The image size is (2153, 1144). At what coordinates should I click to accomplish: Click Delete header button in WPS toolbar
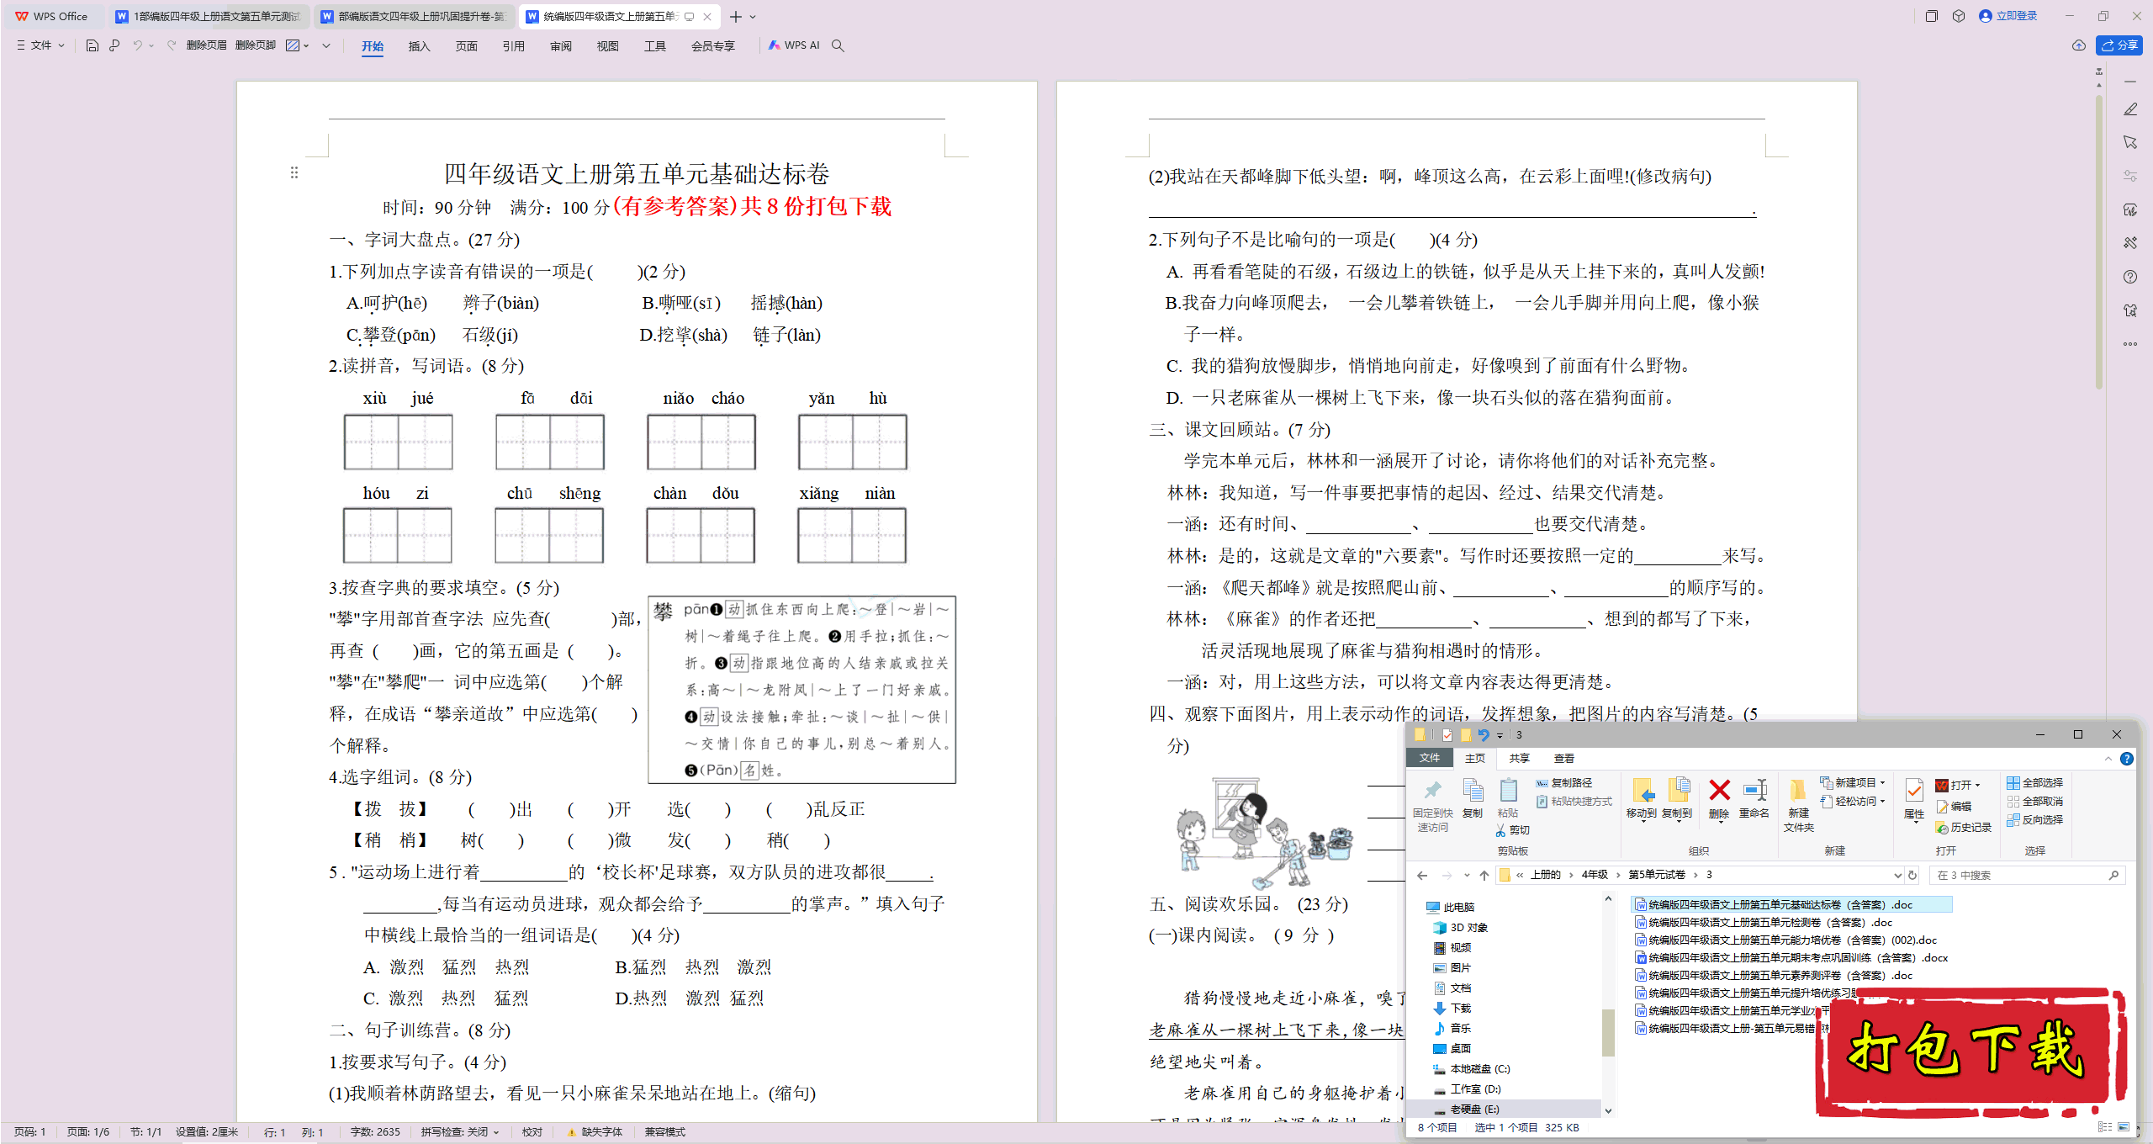pos(206,45)
